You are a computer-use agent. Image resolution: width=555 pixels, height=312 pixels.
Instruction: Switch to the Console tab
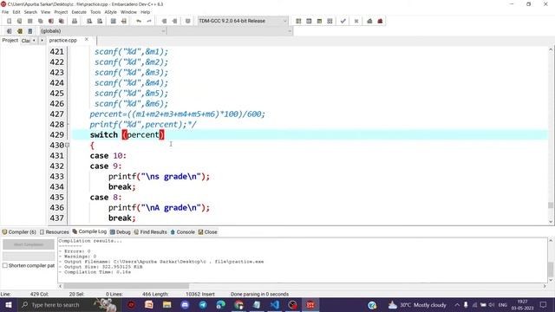click(x=183, y=232)
